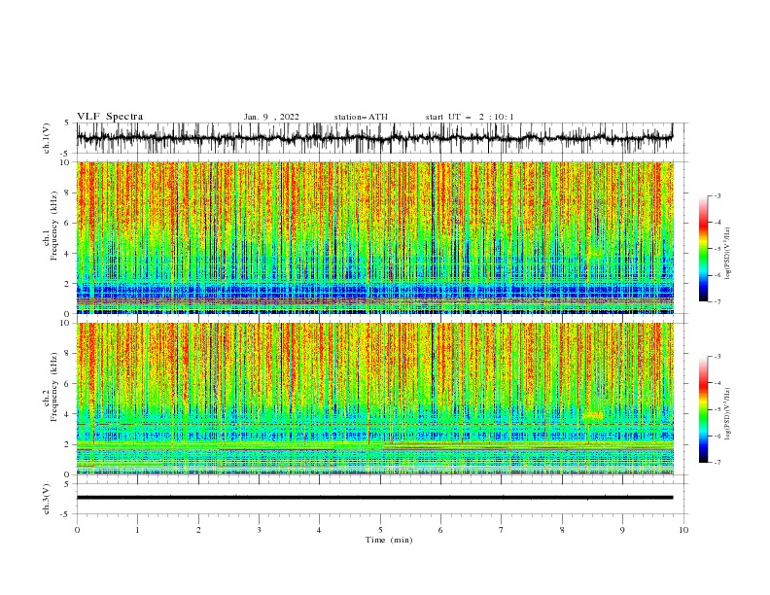Select the ch.2 color bar "log(PSD)(V²/Hz)" label

pyautogui.click(x=728, y=414)
